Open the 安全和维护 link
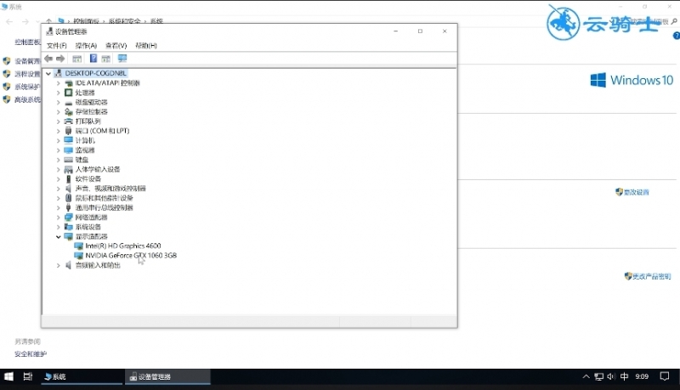Screen dimensions: 680x390 click(x=31, y=354)
